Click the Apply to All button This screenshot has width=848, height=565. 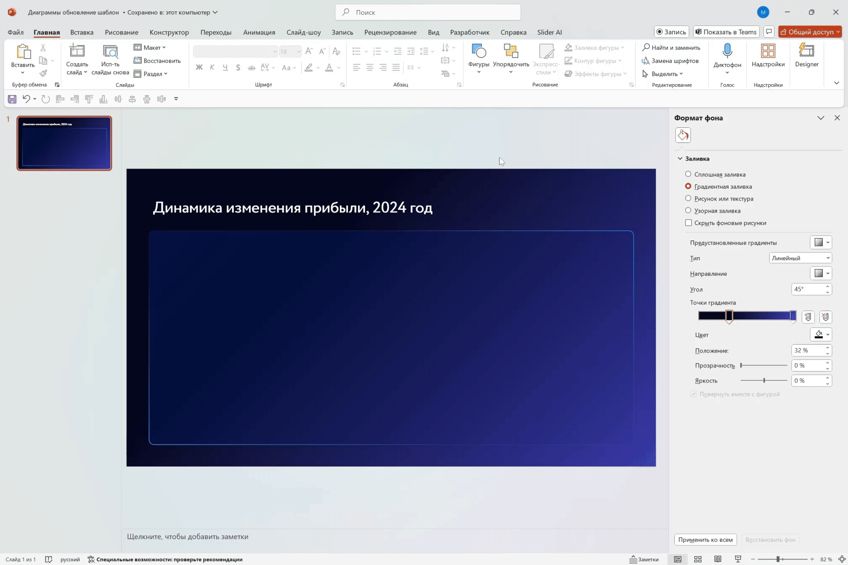705,540
